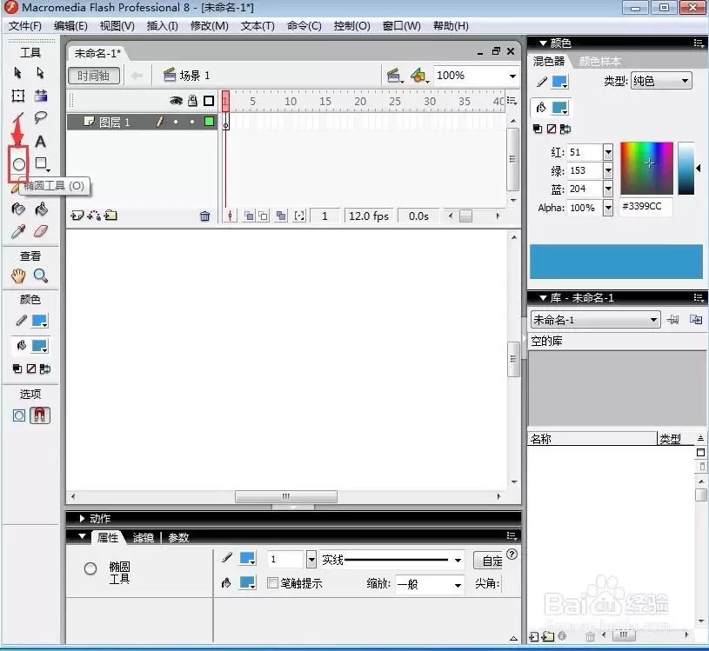Toggle visibility eye icon for all layers
709x651 pixels.
click(176, 101)
